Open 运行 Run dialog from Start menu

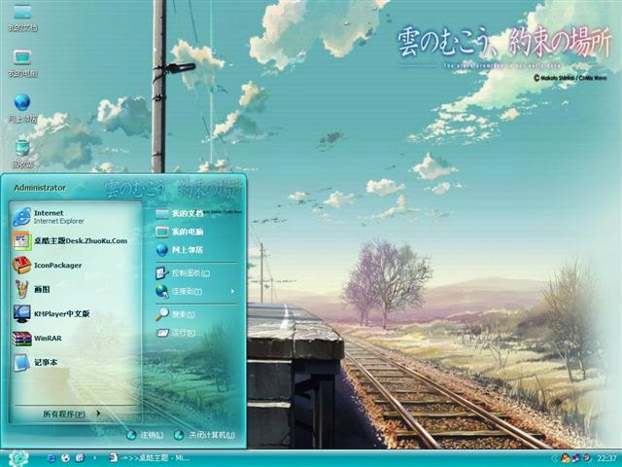pos(179,333)
